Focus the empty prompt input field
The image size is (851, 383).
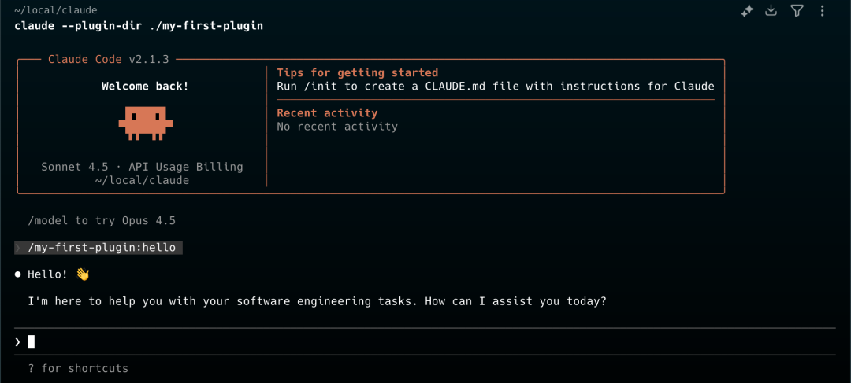click(x=425, y=341)
